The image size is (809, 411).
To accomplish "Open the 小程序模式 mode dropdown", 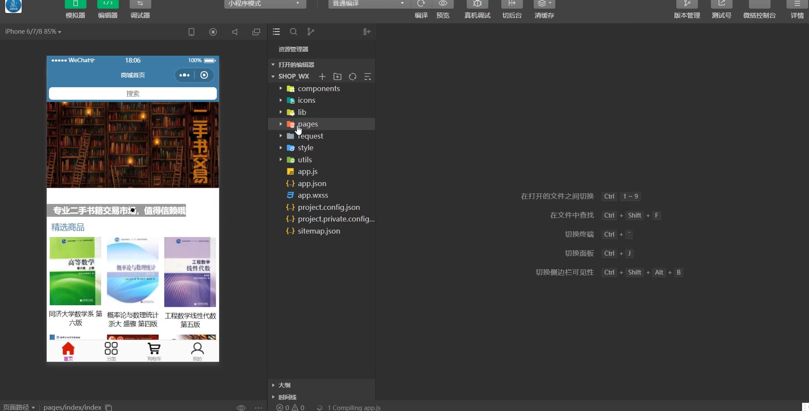I will pos(265,3).
